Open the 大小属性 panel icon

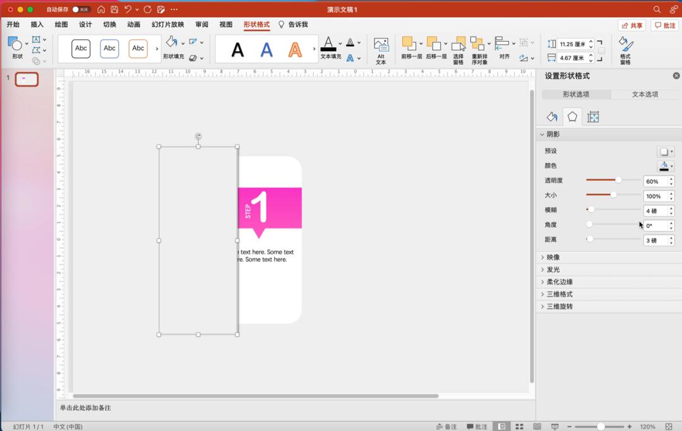(592, 116)
